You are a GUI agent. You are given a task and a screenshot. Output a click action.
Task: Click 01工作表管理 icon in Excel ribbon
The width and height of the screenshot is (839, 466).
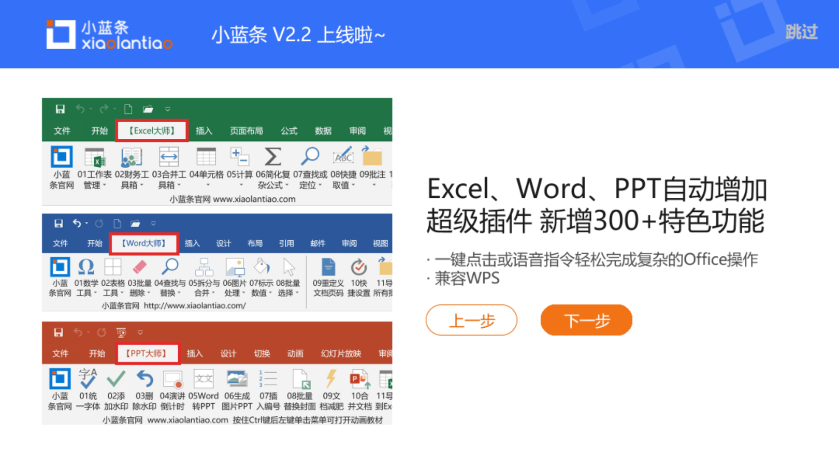click(95, 157)
